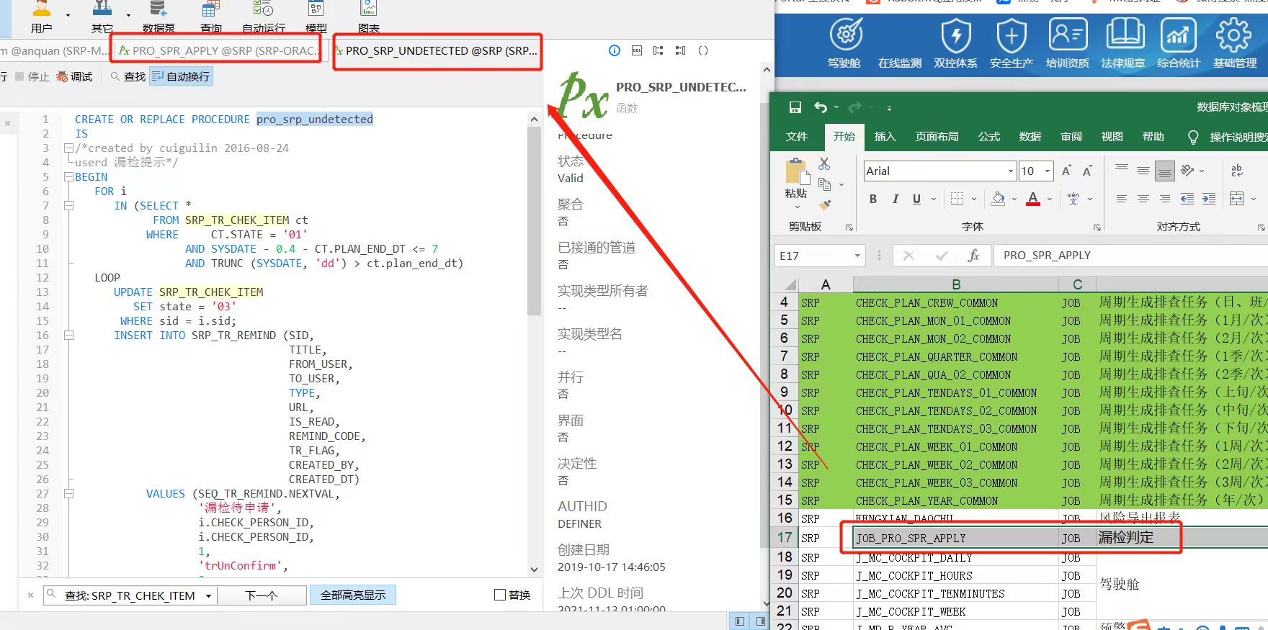Switch to PRO_SPR_APPLY @SRP tab
This screenshot has width=1268, height=630.
point(218,50)
